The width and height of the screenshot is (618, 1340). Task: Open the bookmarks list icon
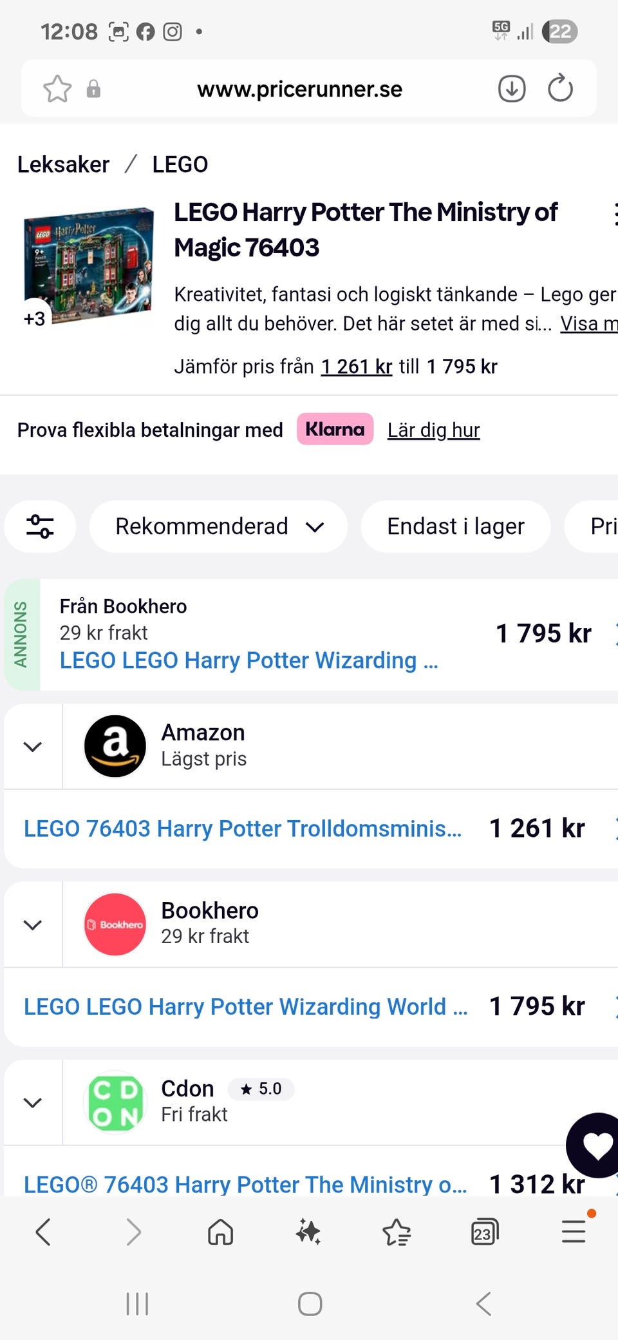pyautogui.click(x=397, y=1232)
